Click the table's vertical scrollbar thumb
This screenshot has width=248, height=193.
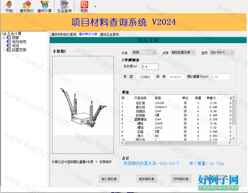[x=234, y=112]
